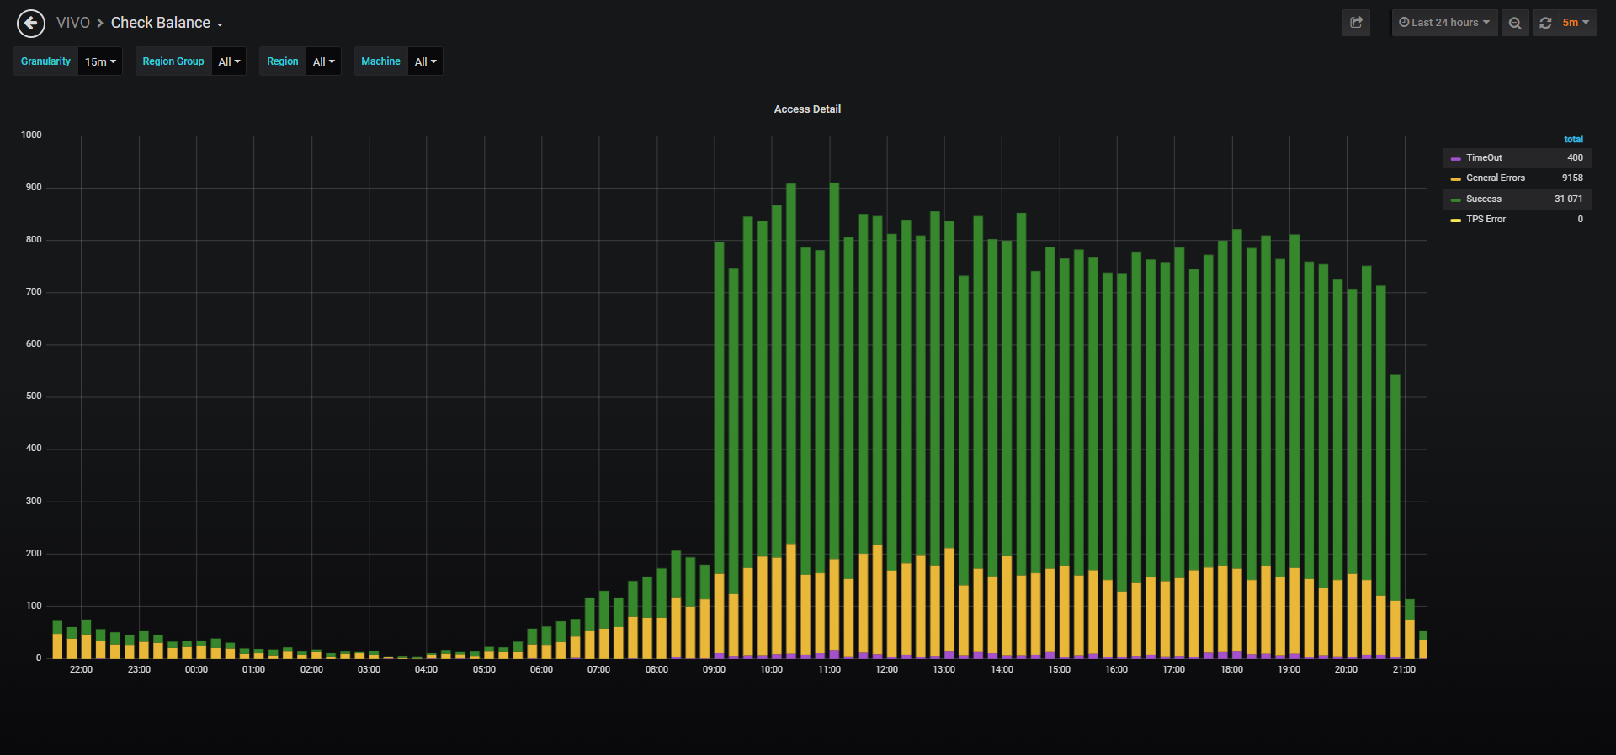Click the 21:00 time axis label

pos(1404,669)
